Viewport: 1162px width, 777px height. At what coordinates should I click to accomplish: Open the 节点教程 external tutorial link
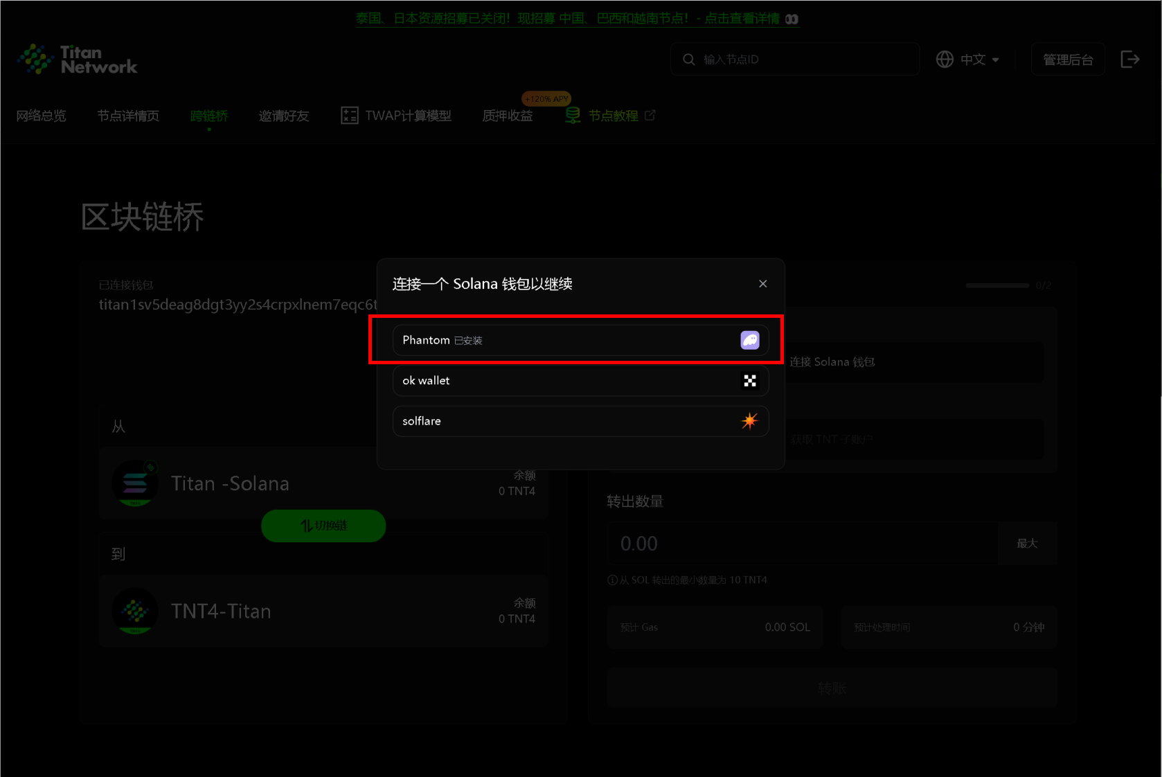(613, 116)
